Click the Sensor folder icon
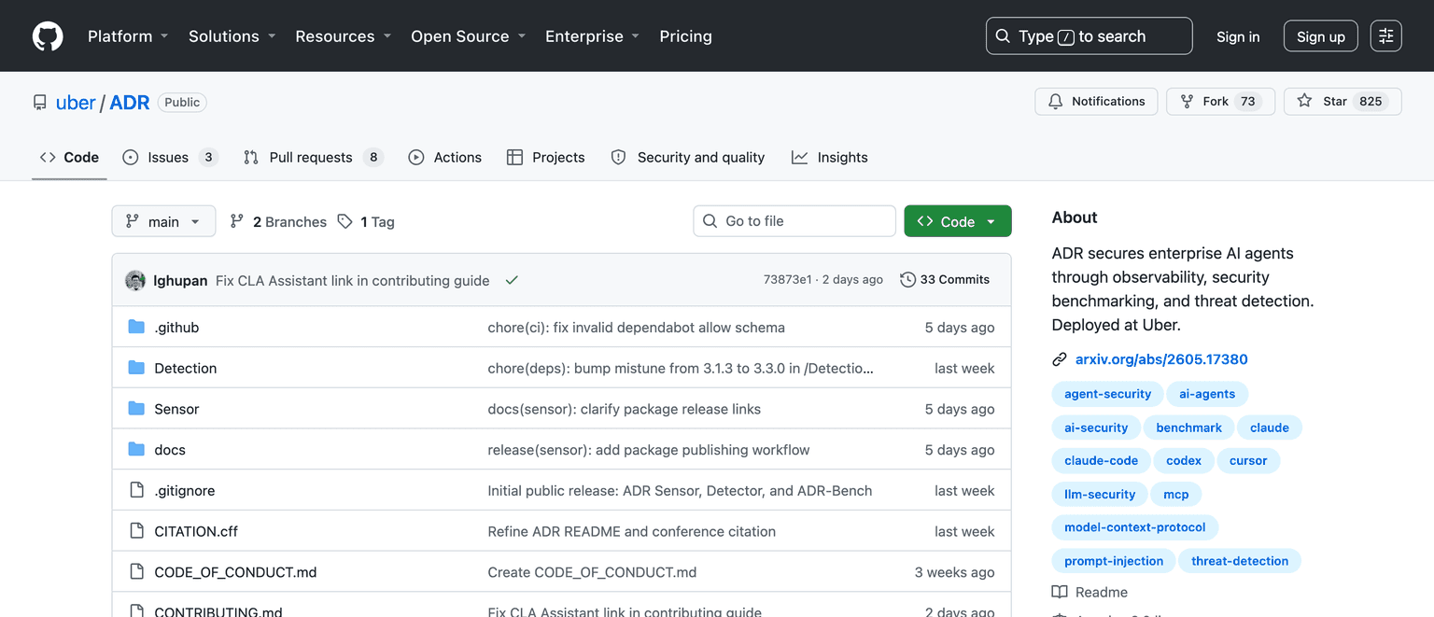Viewport: 1434px width, 617px height. click(x=136, y=409)
